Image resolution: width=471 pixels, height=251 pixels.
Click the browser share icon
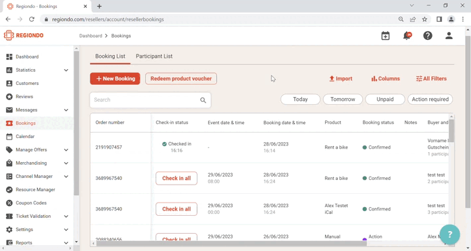[413, 19]
